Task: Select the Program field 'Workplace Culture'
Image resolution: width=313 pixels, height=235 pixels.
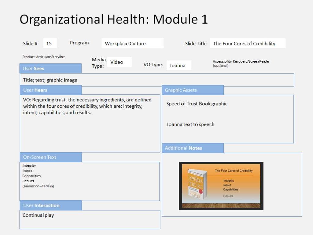Action: pos(132,43)
